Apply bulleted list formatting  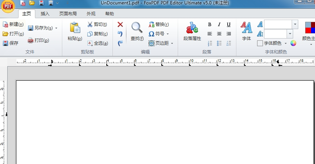click(x=219, y=43)
